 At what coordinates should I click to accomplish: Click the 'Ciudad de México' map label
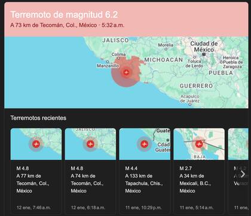(204, 47)
